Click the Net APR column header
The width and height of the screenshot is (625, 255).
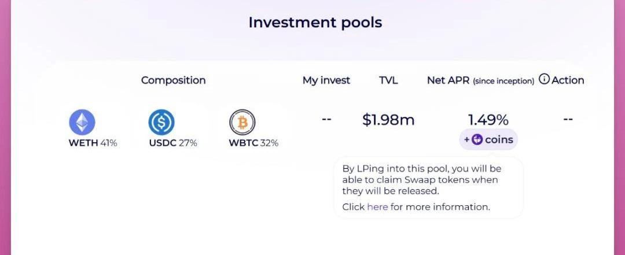tap(448, 80)
